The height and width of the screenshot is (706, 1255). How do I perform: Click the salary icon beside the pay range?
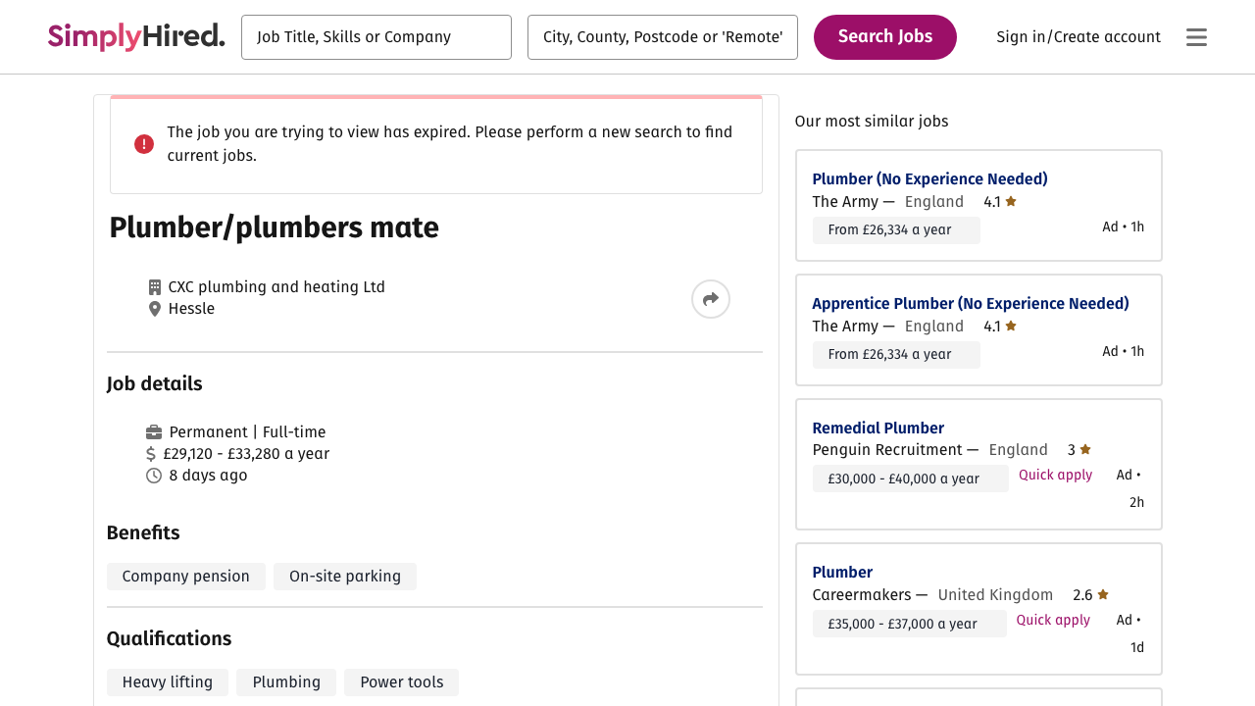[x=154, y=453]
